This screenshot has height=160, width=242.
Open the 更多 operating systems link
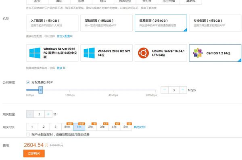[x=61, y=68]
